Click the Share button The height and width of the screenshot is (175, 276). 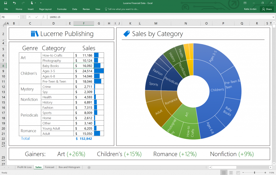(x=267, y=9)
